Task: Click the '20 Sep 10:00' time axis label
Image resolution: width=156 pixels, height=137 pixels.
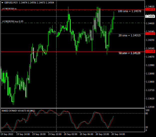Action: click(x=102, y=134)
